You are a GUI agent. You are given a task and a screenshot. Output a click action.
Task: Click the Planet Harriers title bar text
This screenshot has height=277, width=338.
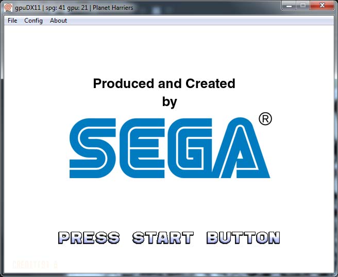click(113, 6)
